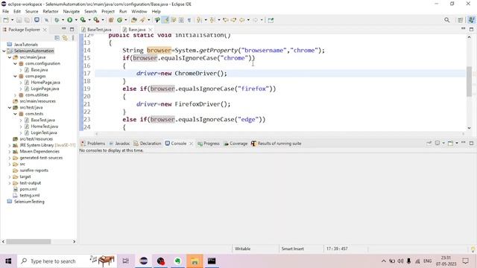Switch to the Coverage tab
Viewport: 477px width, 268px height.
click(x=236, y=144)
